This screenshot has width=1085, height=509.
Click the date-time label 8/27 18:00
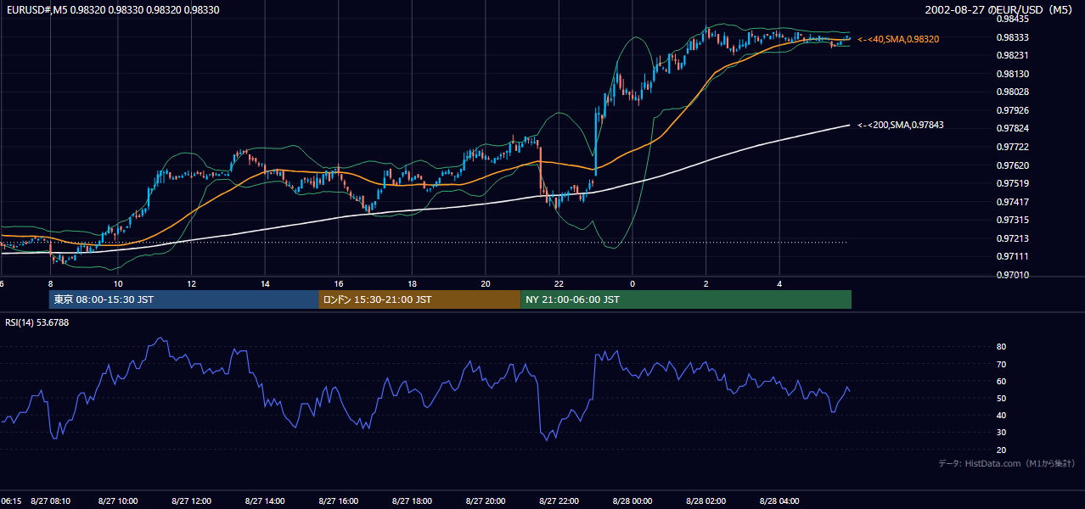(x=413, y=501)
